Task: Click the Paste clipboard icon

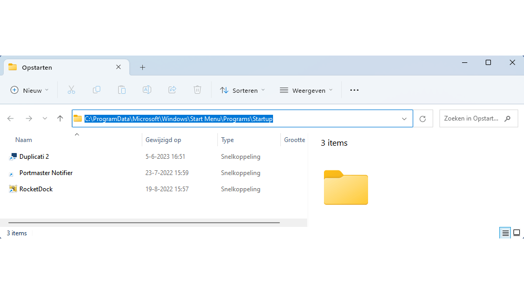Action: [122, 90]
